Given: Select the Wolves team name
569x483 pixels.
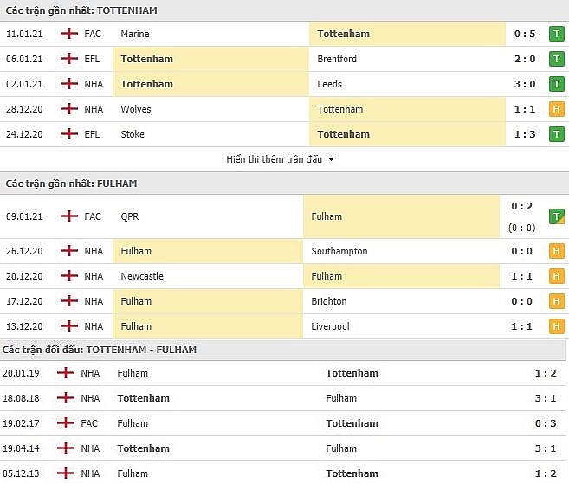Looking at the screenshot, I should click(x=133, y=110).
